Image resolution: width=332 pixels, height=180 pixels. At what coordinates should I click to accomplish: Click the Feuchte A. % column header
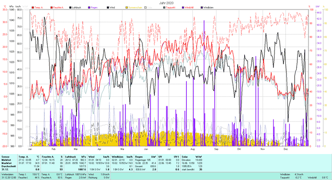[x=52, y=157]
